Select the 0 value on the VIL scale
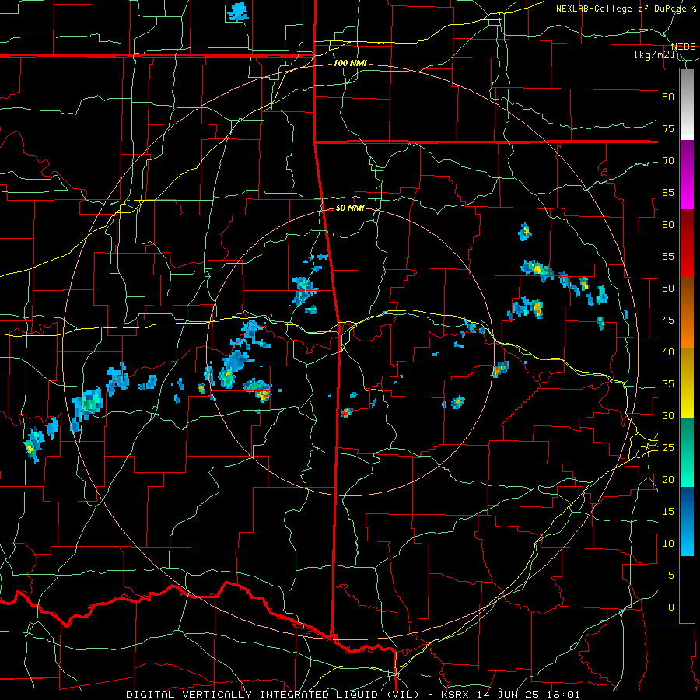This screenshot has height=700, width=700. pyautogui.click(x=671, y=607)
